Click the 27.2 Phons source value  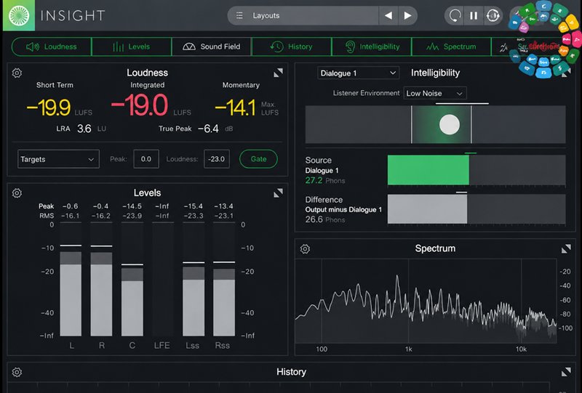[x=324, y=181]
